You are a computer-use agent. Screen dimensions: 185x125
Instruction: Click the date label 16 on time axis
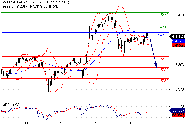point(97,123)
